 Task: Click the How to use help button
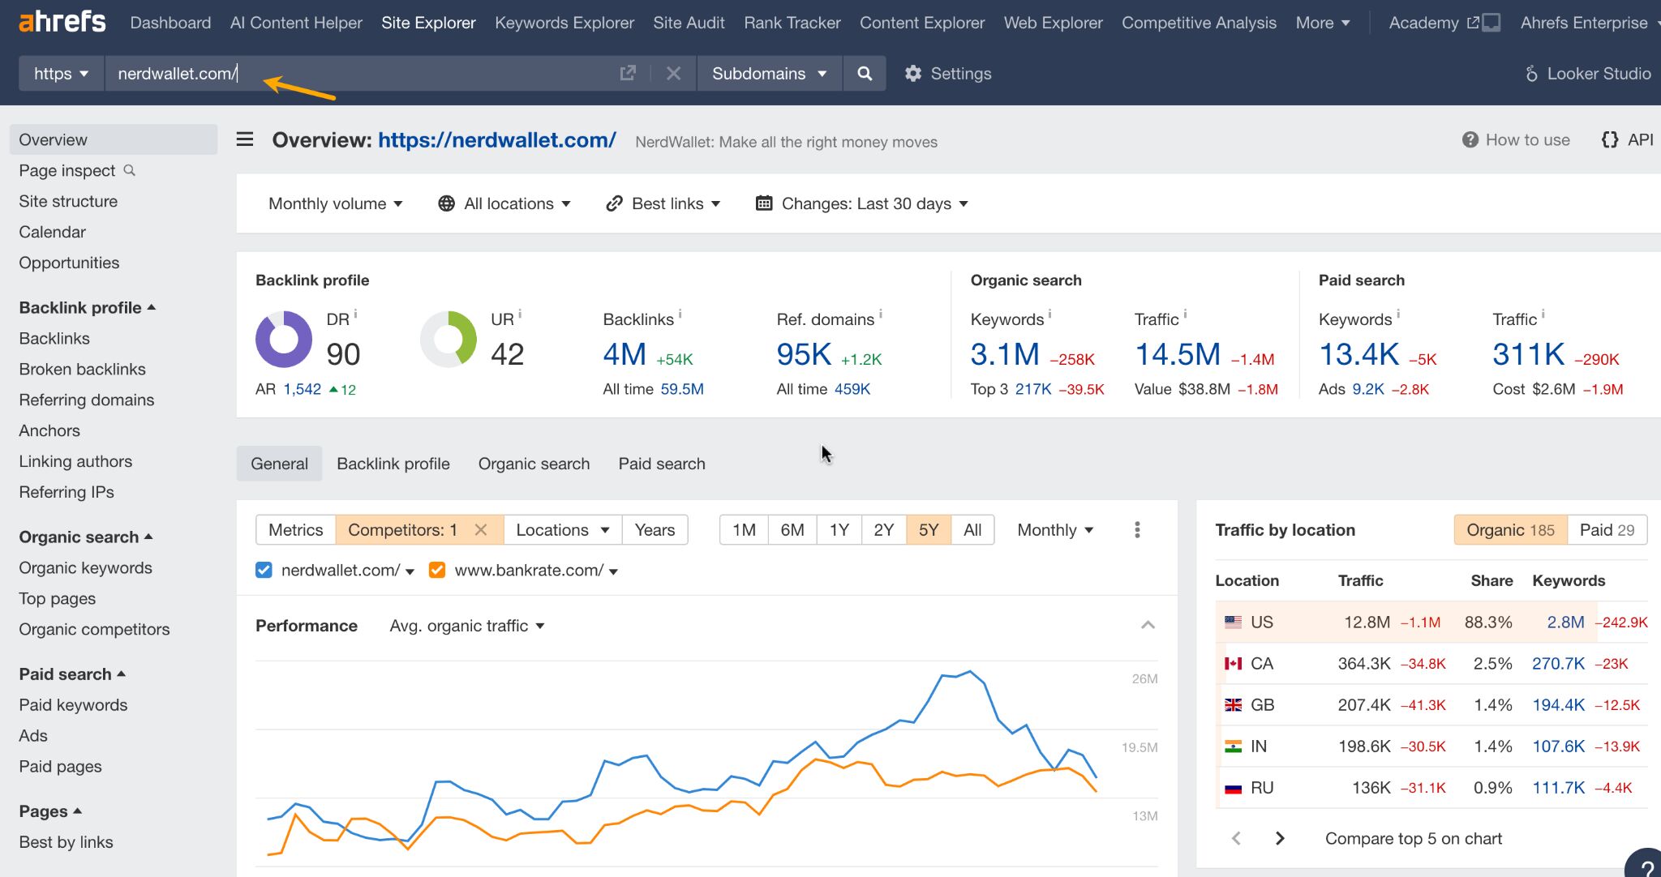(x=1517, y=140)
